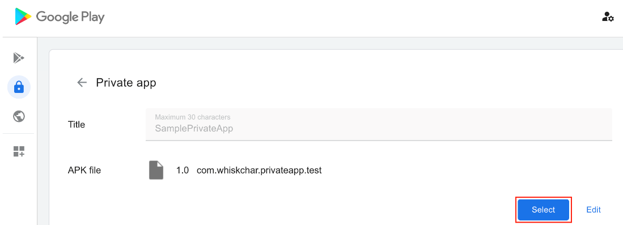Image resolution: width=623 pixels, height=225 pixels.
Task: Select the Private apps lock icon
Action: tap(19, 87)
